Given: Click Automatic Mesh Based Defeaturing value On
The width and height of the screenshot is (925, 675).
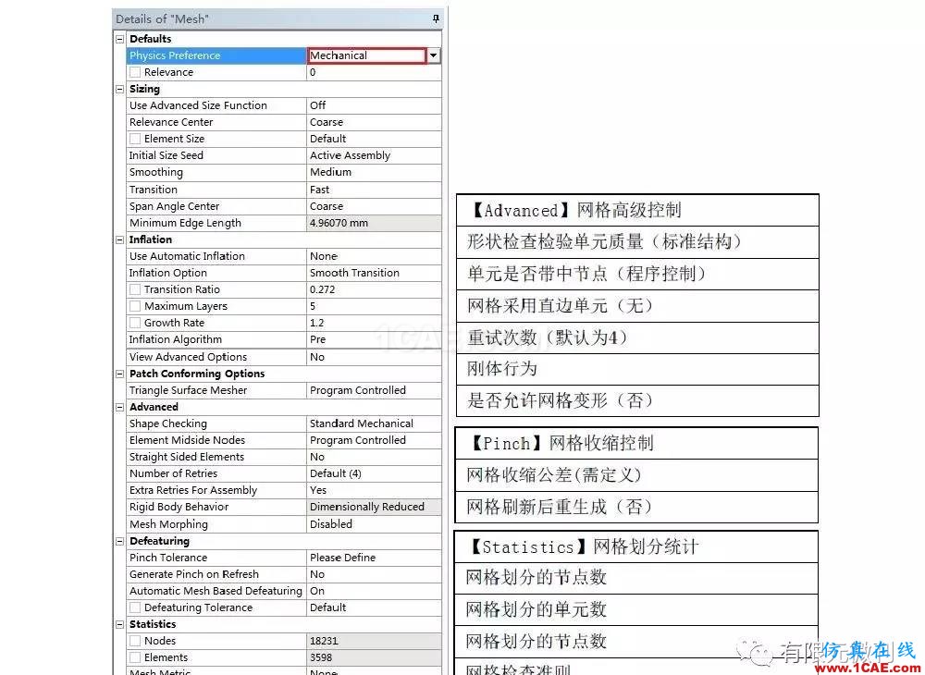Looking at the screenshot, I should 374,591.
